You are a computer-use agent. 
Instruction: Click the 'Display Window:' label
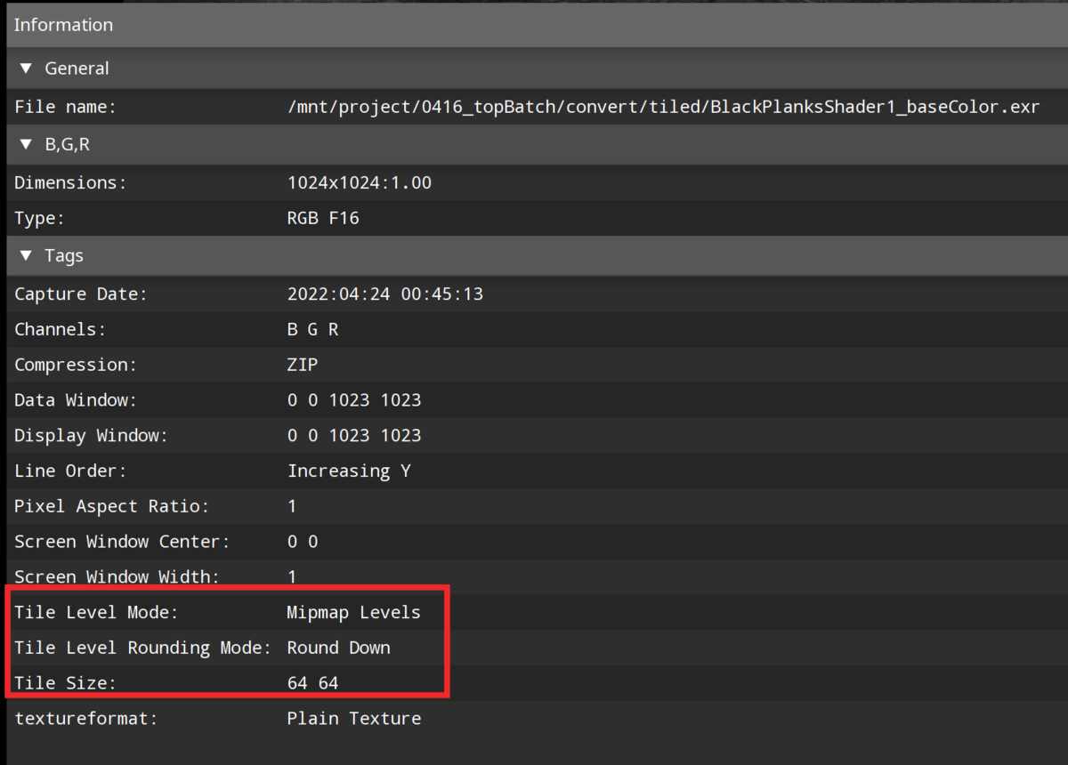[x=91, y=436]
